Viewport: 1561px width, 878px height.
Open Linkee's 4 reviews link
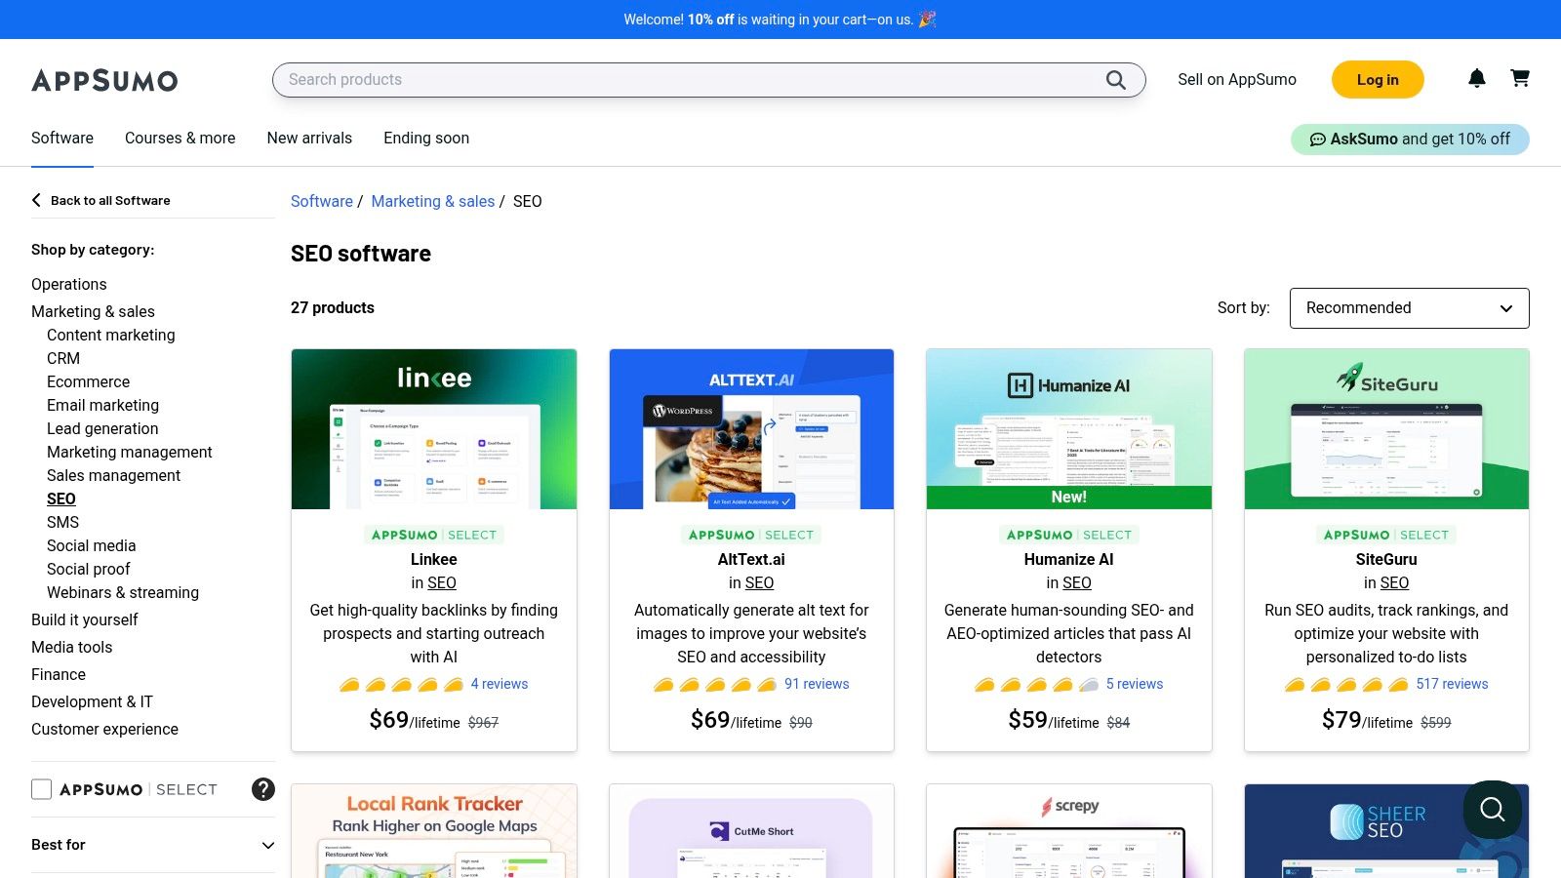pos(500,685)
